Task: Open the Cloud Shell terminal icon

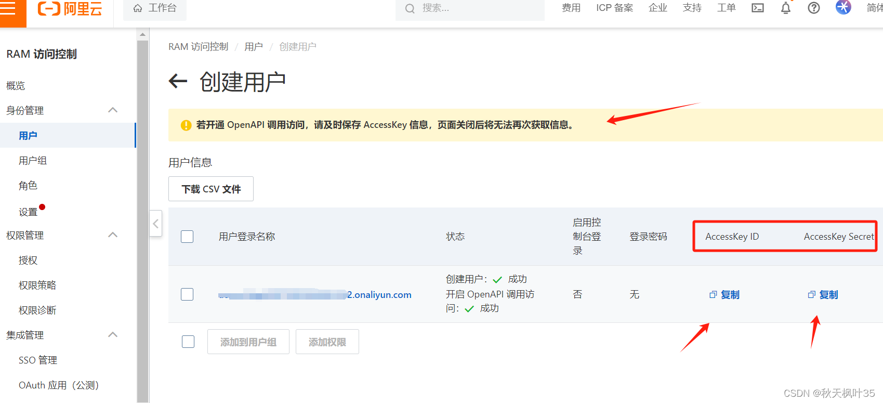Action: point(758,8)
